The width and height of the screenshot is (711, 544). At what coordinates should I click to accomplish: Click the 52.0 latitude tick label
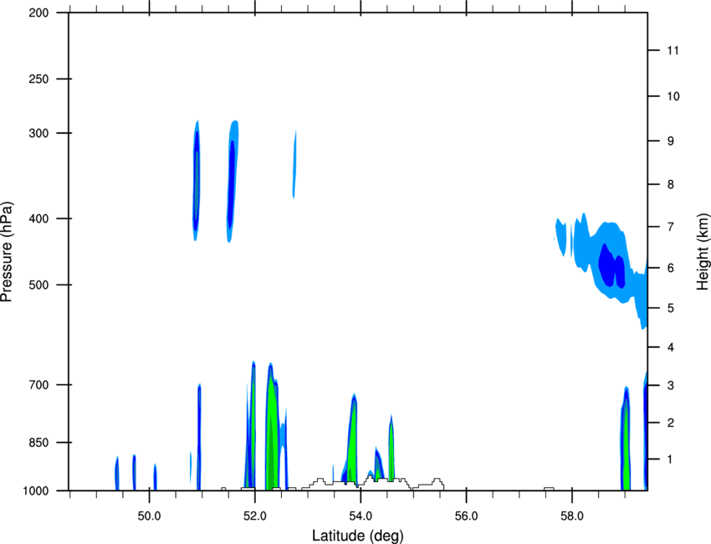tap(255, 516)
